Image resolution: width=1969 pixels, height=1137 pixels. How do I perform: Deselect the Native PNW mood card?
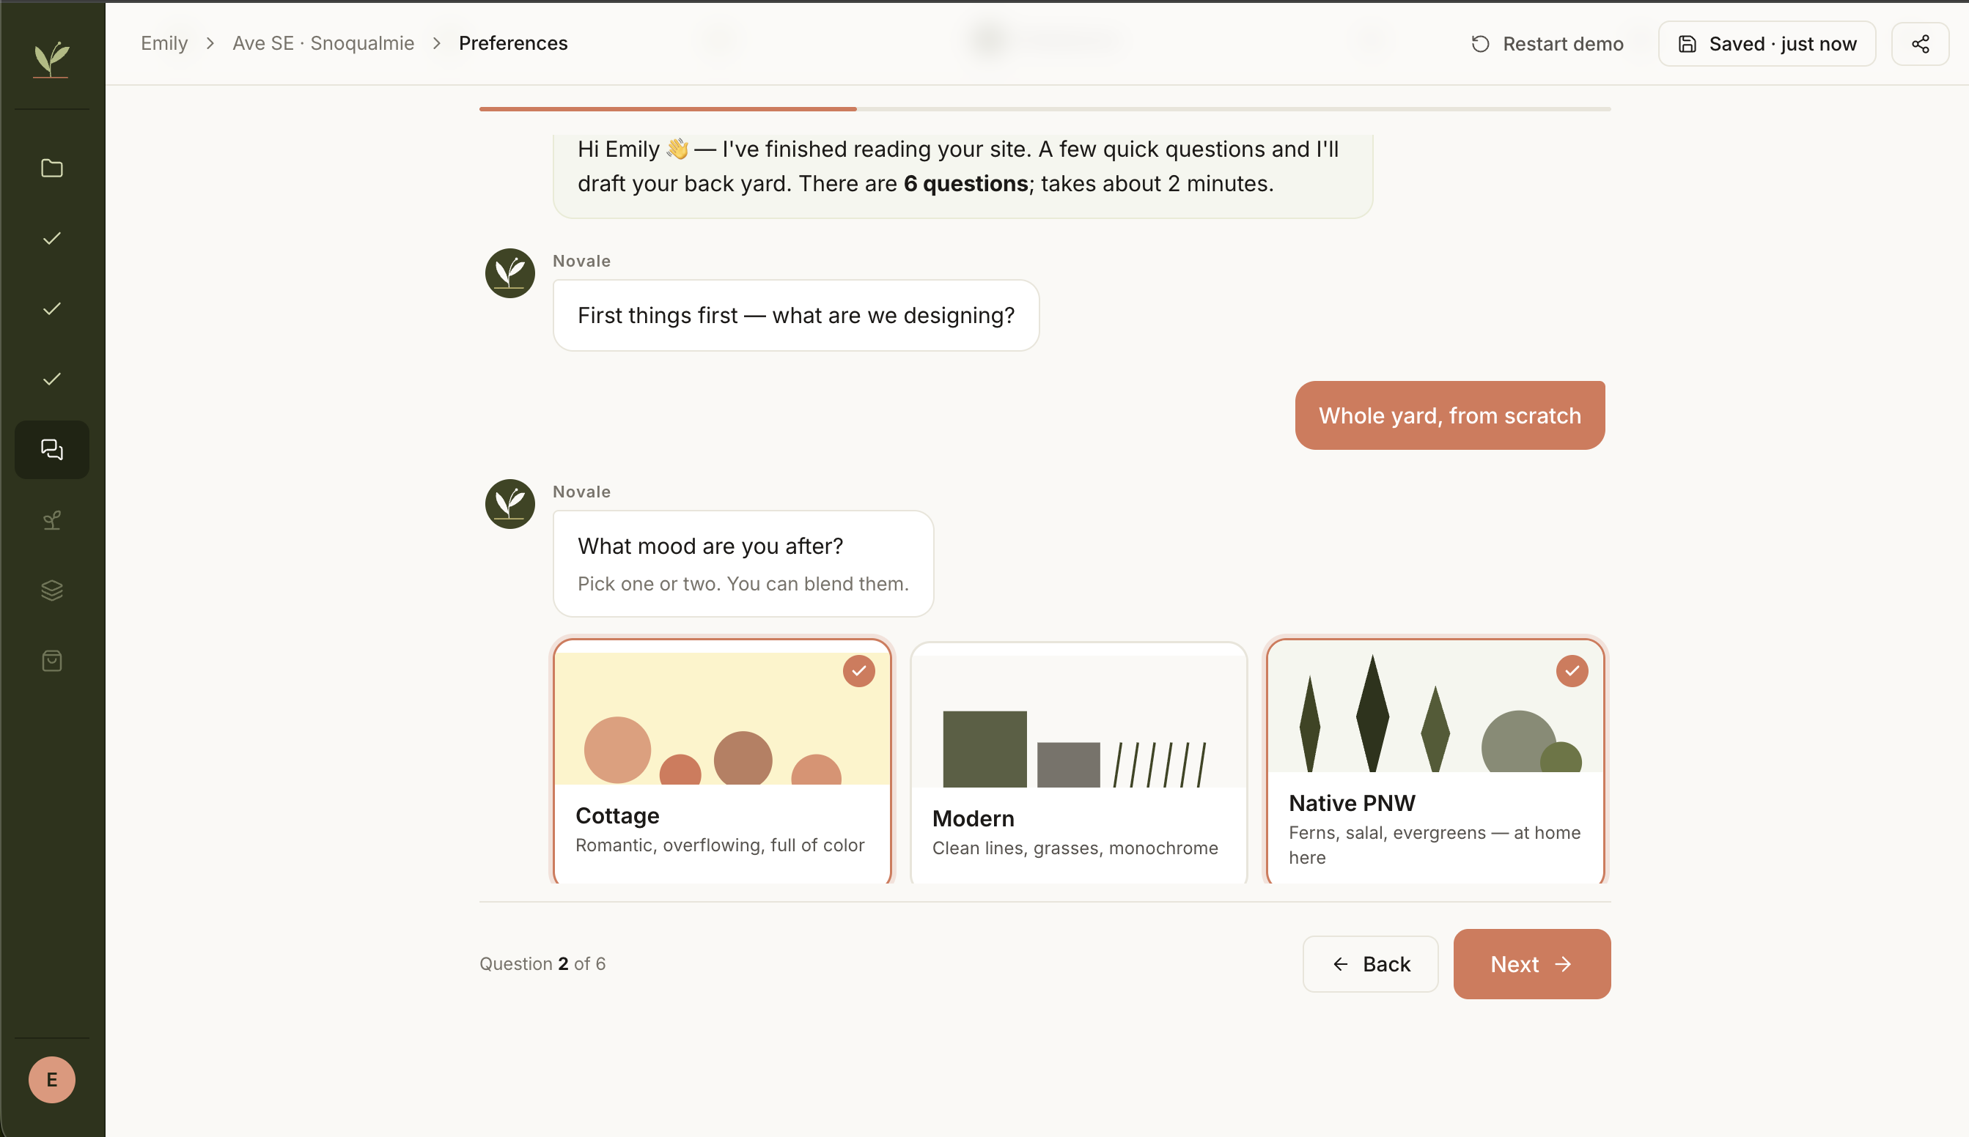pos(1435,761)
